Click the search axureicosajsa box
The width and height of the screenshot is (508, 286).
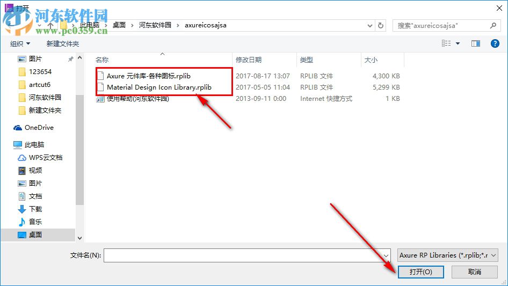pos(446,25)
